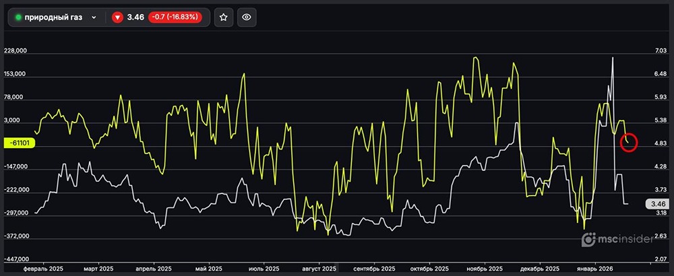Click the red circle marker on chart

coord(628,143)
